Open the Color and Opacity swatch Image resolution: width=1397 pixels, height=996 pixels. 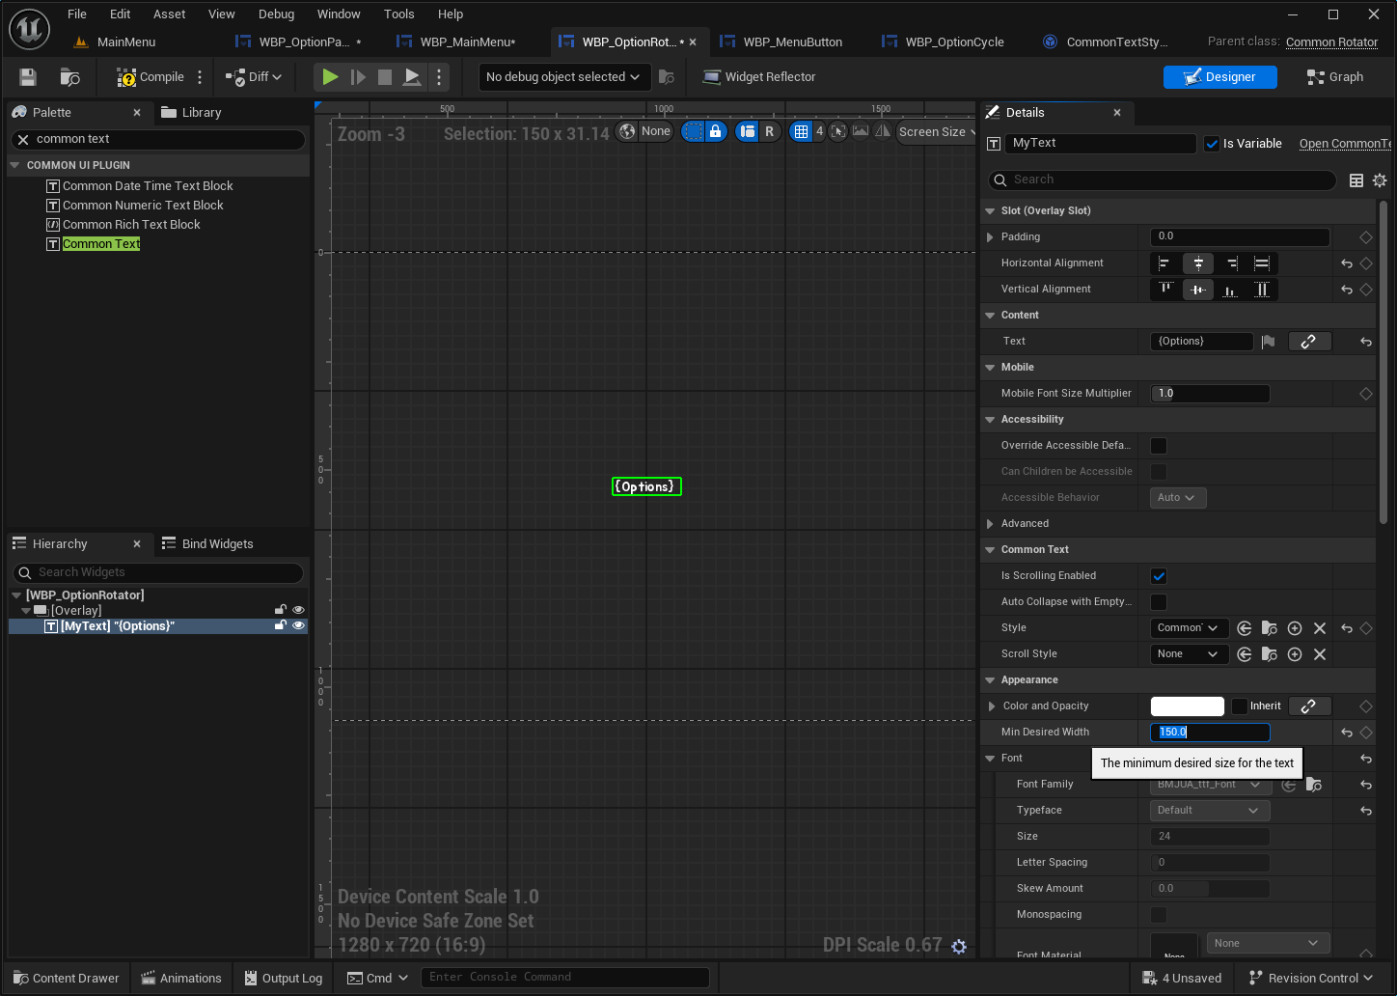(1188, 706)
